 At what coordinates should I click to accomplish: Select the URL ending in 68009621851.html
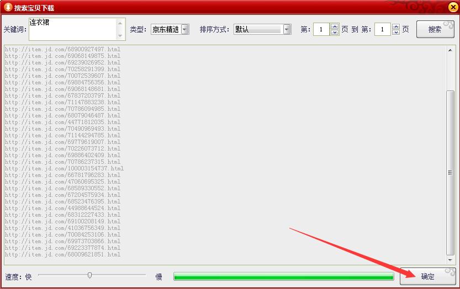pos(62,254)
